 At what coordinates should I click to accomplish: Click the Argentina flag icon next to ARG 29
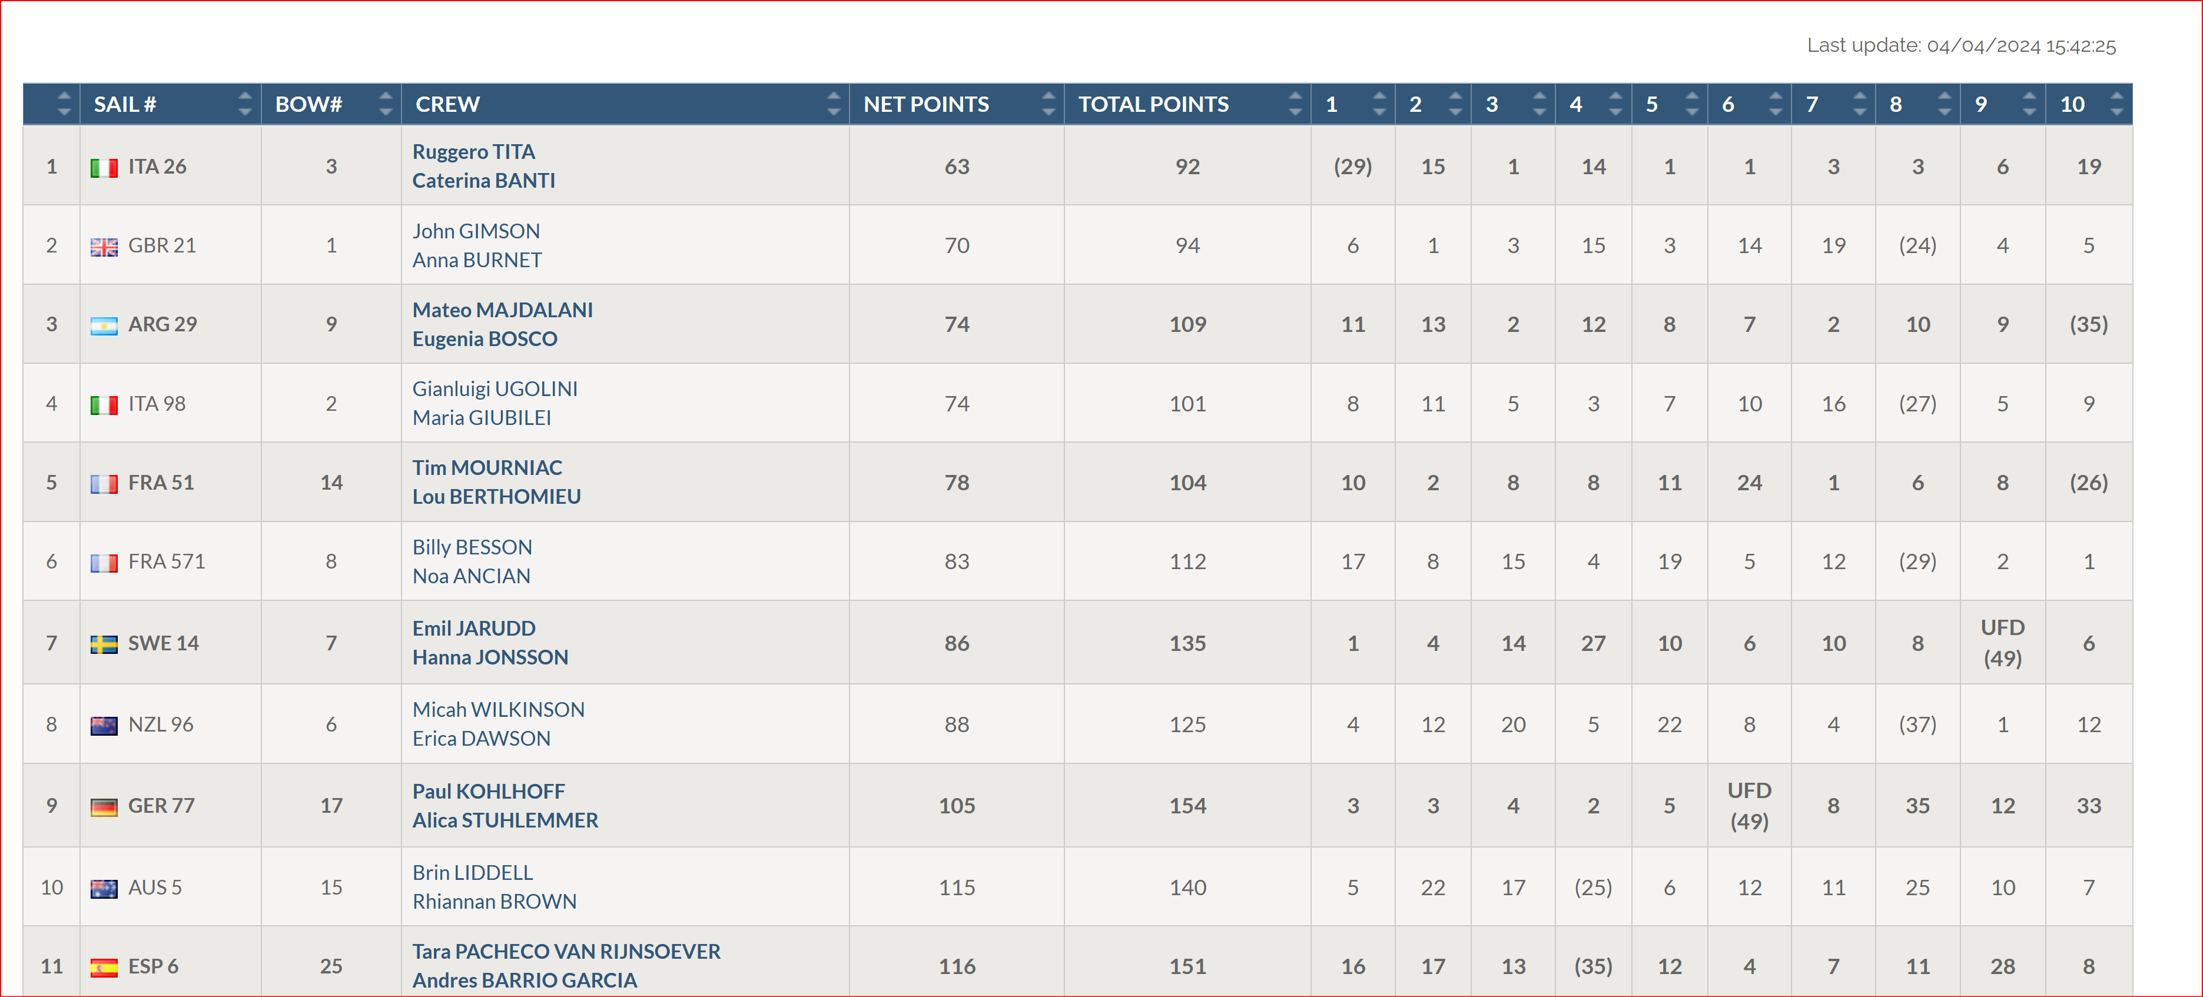click(x=104, y=326)
